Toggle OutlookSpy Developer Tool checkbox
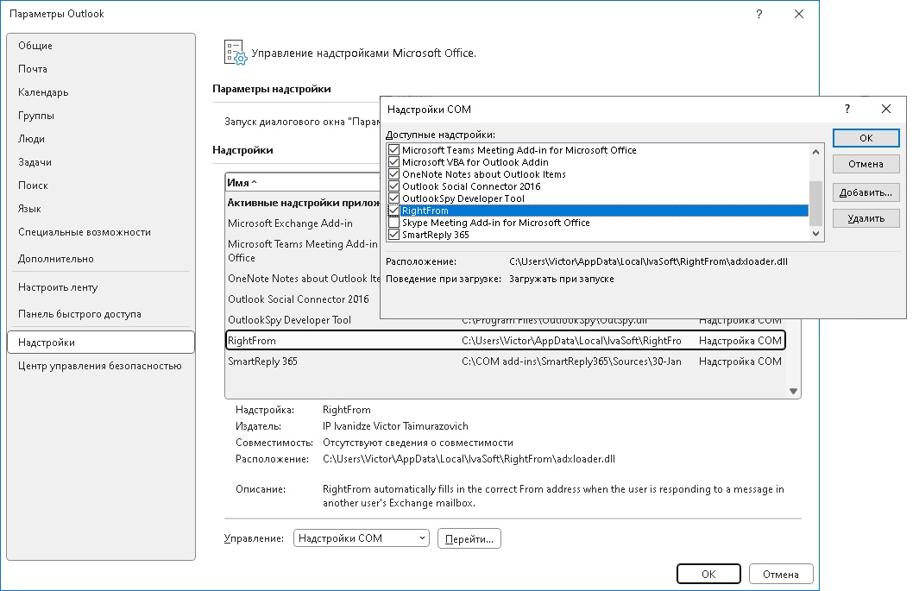This screenshot has width=919, height=591. click(x=393, y=198)
